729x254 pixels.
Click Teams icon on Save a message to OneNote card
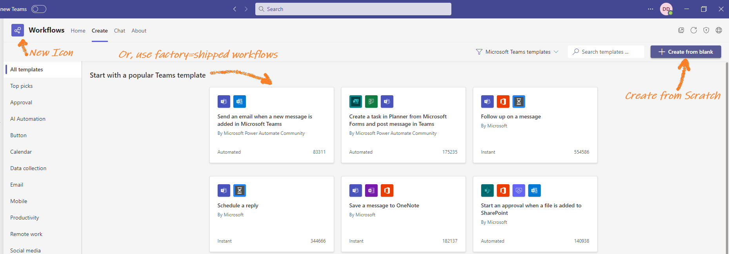click(x=356, y=190)
